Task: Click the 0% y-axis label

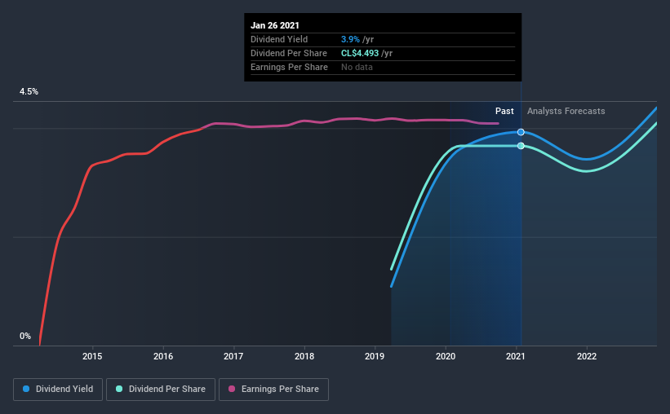Action: tap(25, 336)
